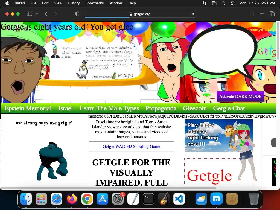Open Spotlight search in the menu bar

[223, 3]
